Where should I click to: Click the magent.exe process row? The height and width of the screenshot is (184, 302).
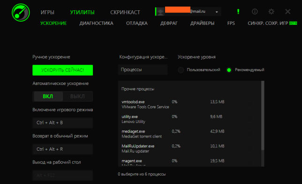pyautogui.click(x=190, y=162)
